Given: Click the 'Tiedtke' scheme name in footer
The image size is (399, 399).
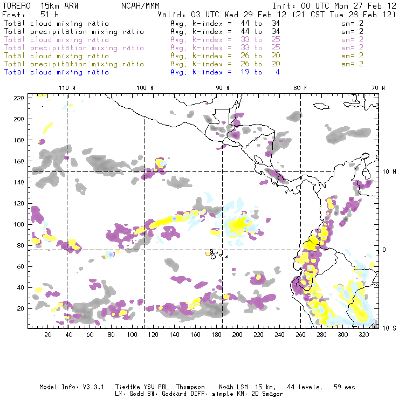Looking at the screenshot, I should (127, 387).
